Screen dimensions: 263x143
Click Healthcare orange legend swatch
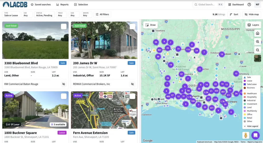245,93
